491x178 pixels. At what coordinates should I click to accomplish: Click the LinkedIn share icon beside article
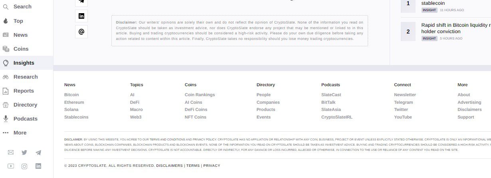[x=81, y=16]
